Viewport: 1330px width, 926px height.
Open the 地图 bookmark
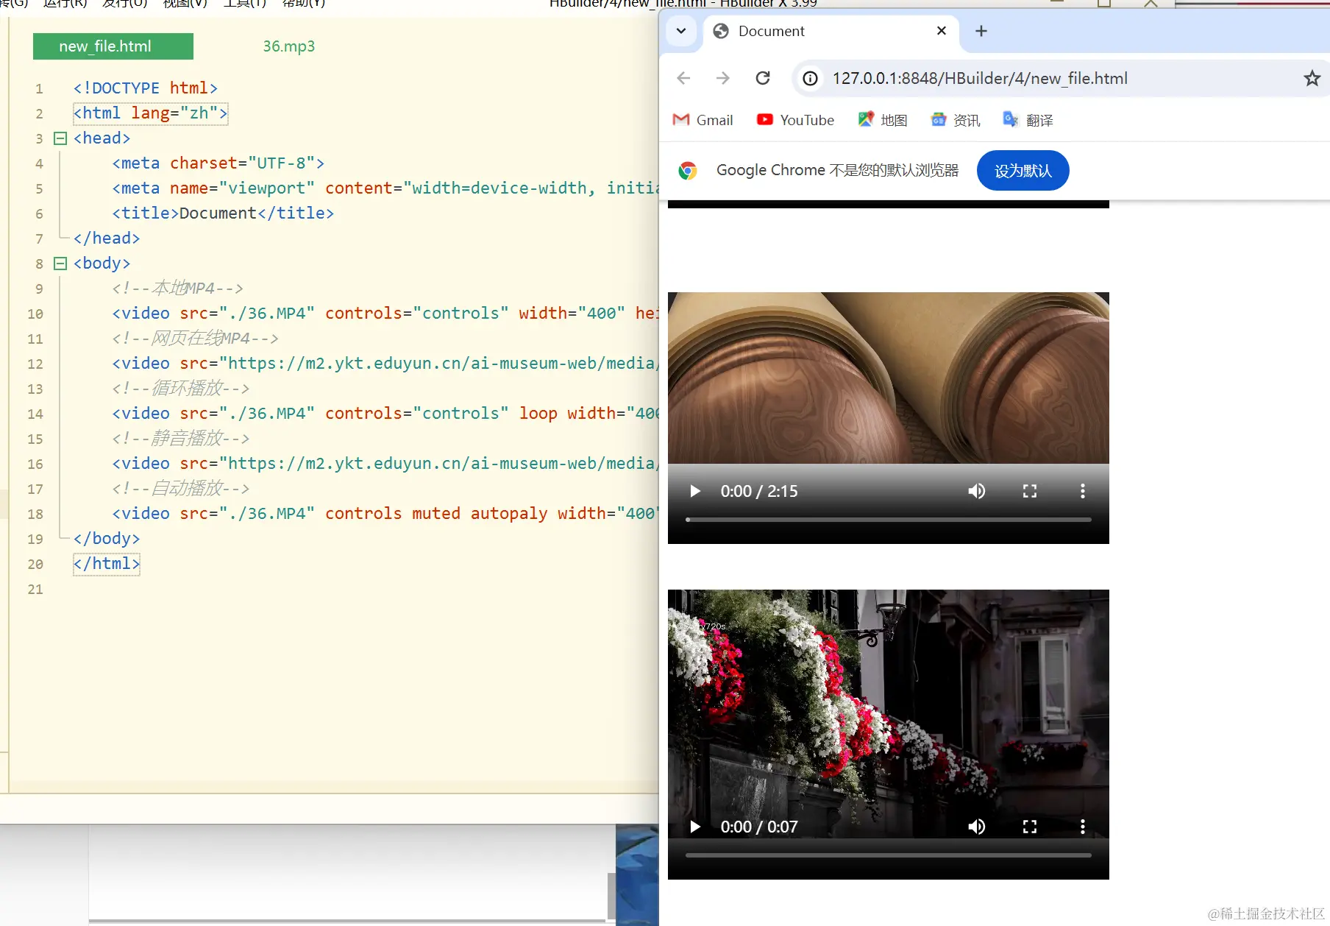(x=883, y=120)
